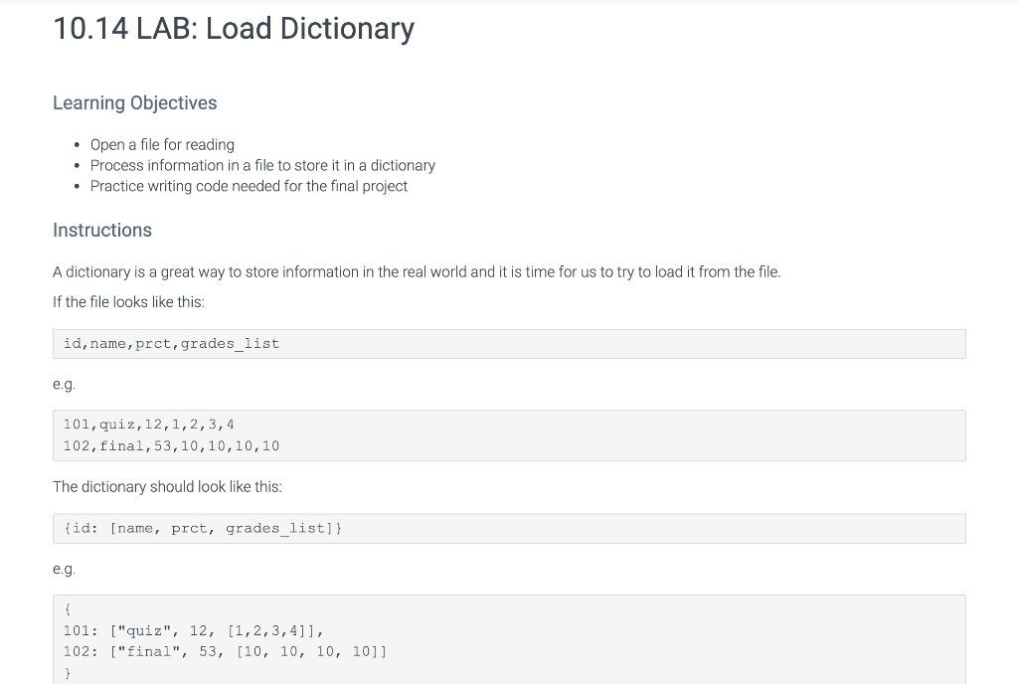Viewport: 1018px width, 684px height.
Task: Click the first 'e.g.' label
Action: click(64, 384)
